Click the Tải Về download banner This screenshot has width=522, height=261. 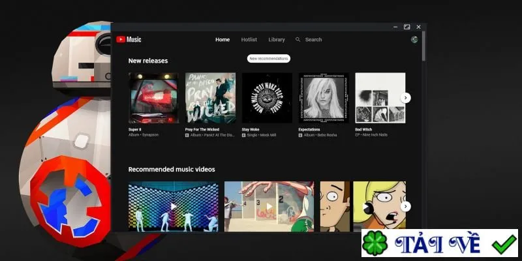(440, 243)
